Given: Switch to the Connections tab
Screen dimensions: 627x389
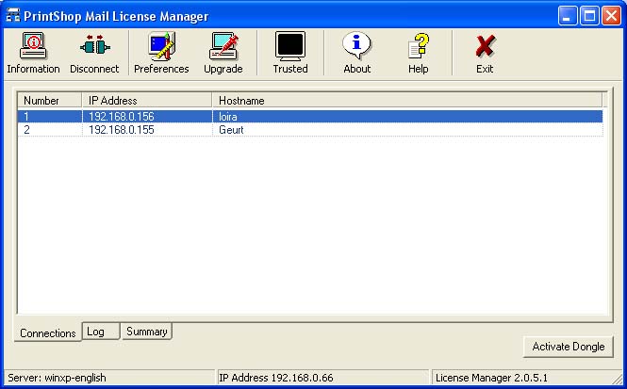Looking at the screenshot, I should [x=48, y=332].
